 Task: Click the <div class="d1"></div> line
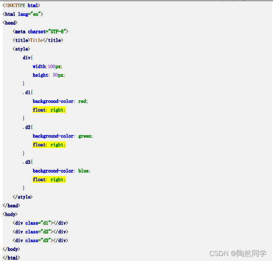40,223
